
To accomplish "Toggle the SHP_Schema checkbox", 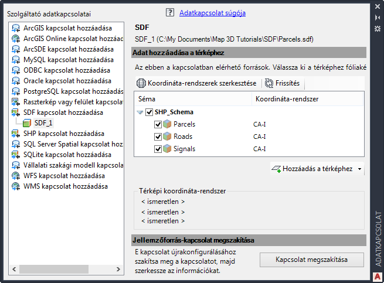I will pos(149,112).
